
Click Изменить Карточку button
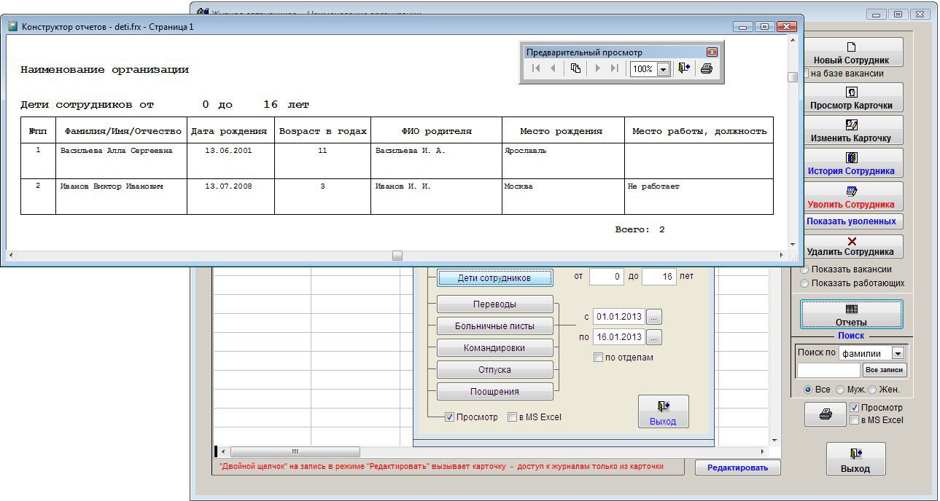coord(851,131)
